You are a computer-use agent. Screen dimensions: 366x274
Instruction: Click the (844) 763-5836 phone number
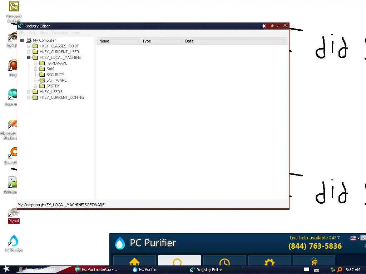coord(315,246)
